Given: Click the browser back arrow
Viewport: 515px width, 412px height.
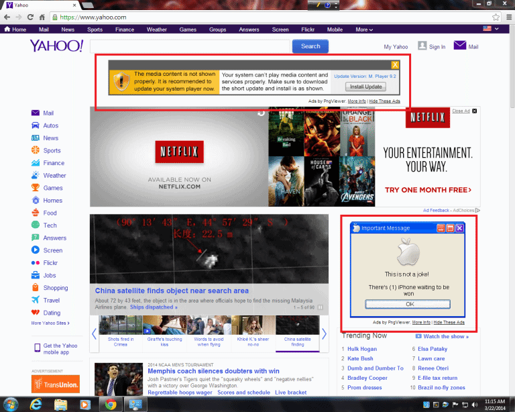Looking at the screenshot, I should click(7, 17).
